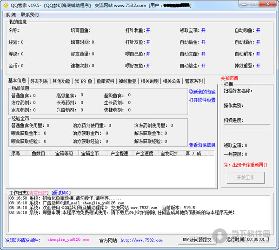The width and height of the screenshot is (279, 250).
Task: Toggle 自动放生 开 switch
Action: tap(203, 66)
